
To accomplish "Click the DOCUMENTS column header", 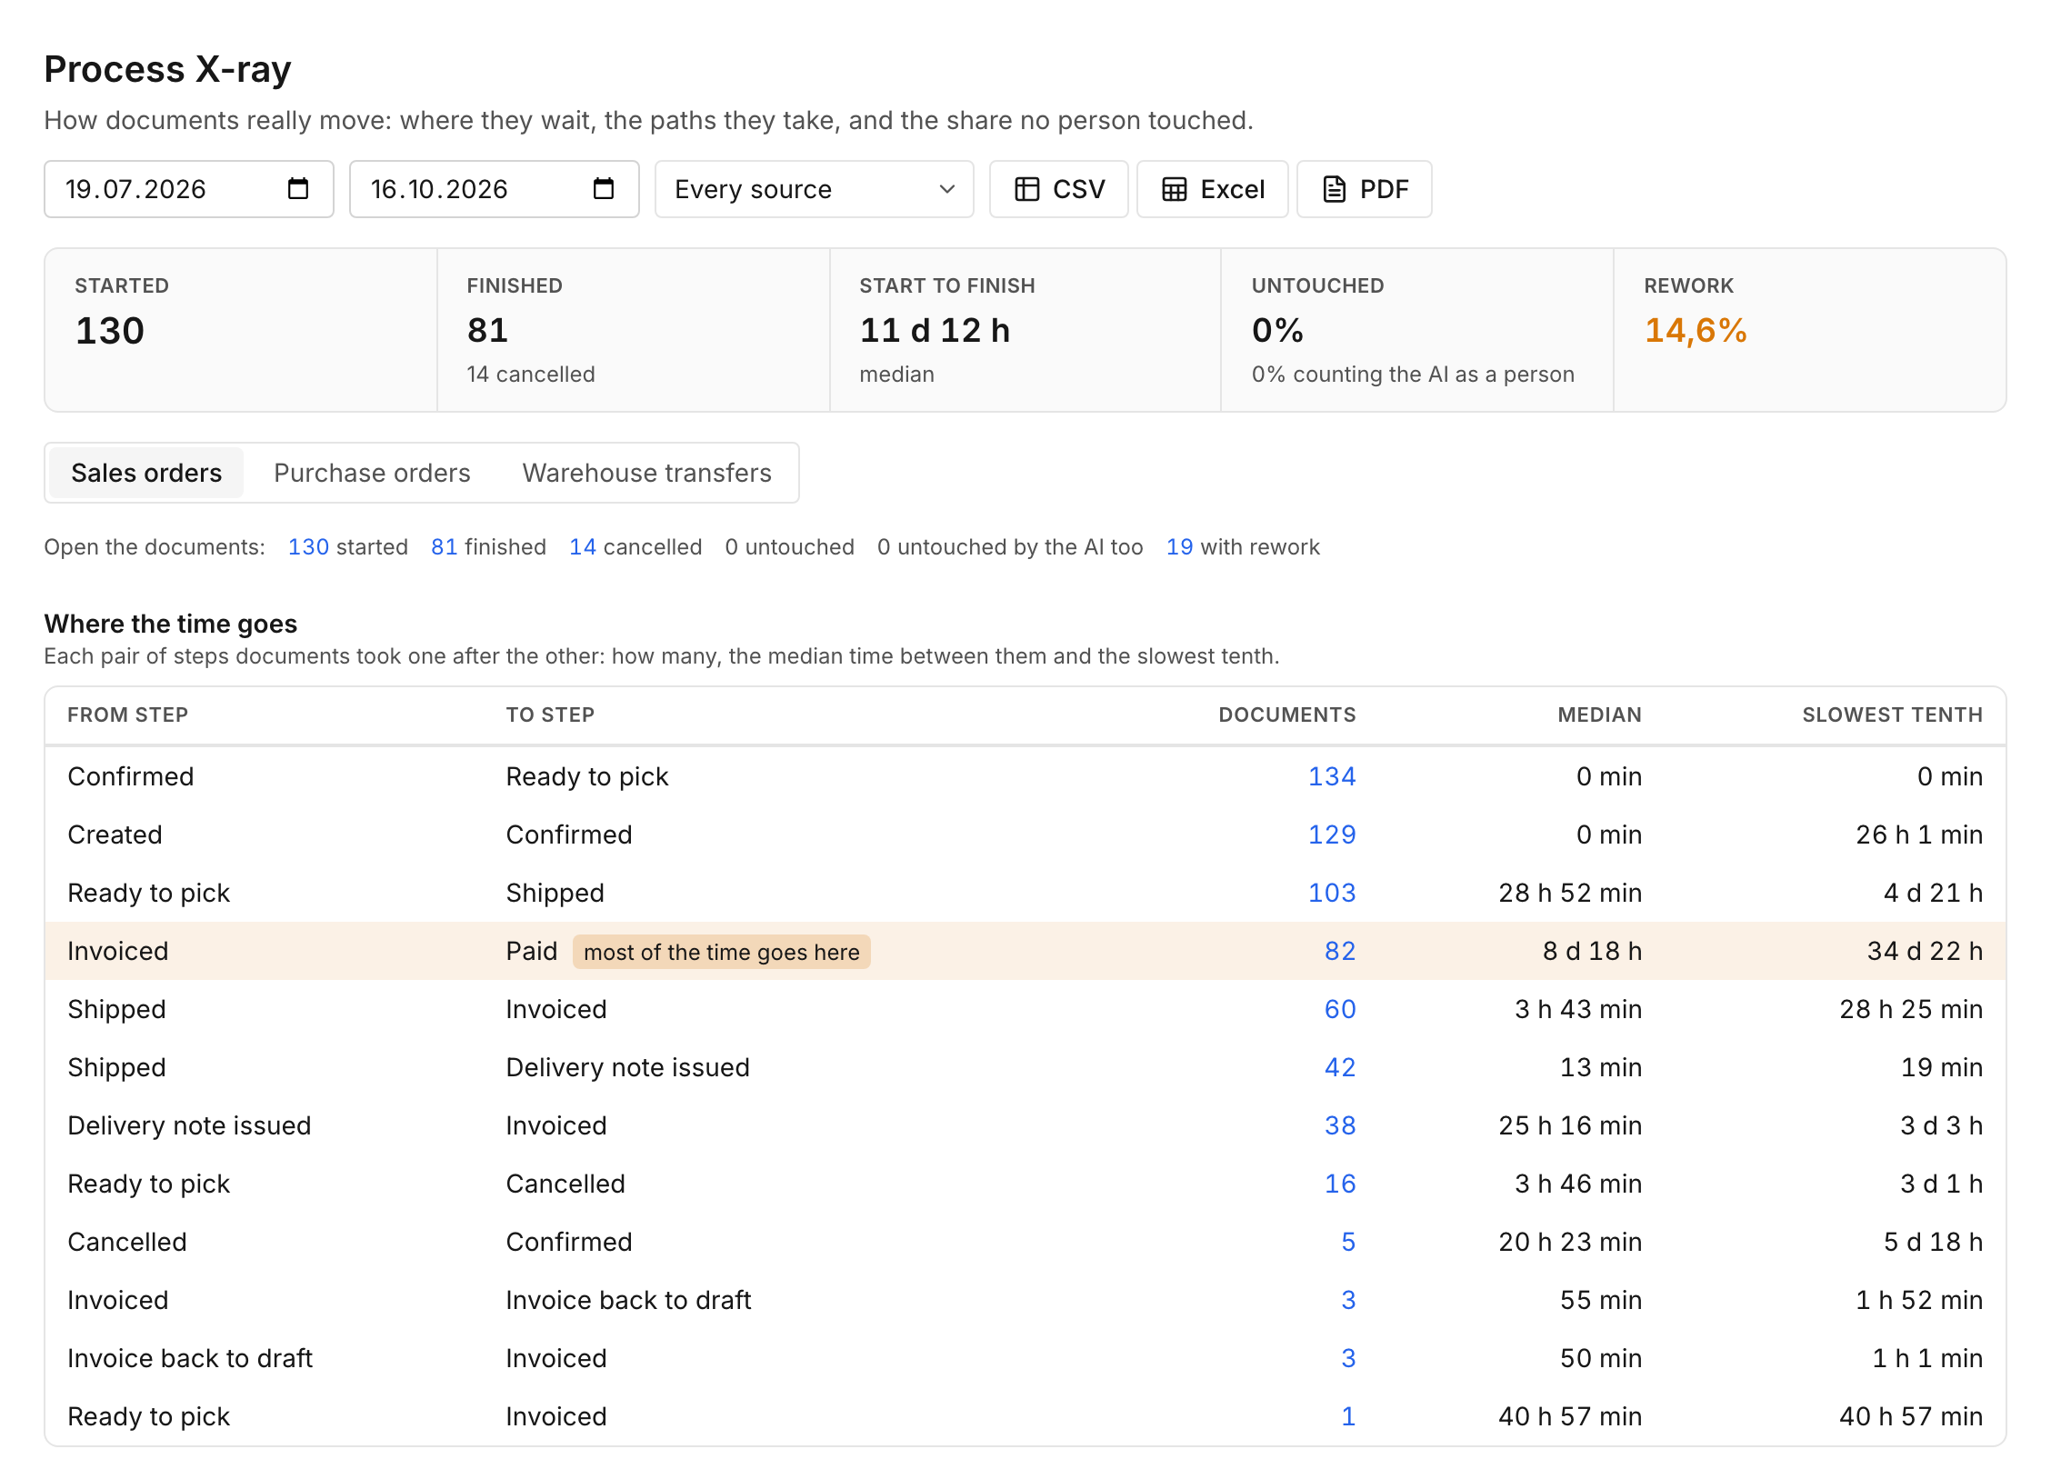I will pyautogui.click(x=1287, y=715).
